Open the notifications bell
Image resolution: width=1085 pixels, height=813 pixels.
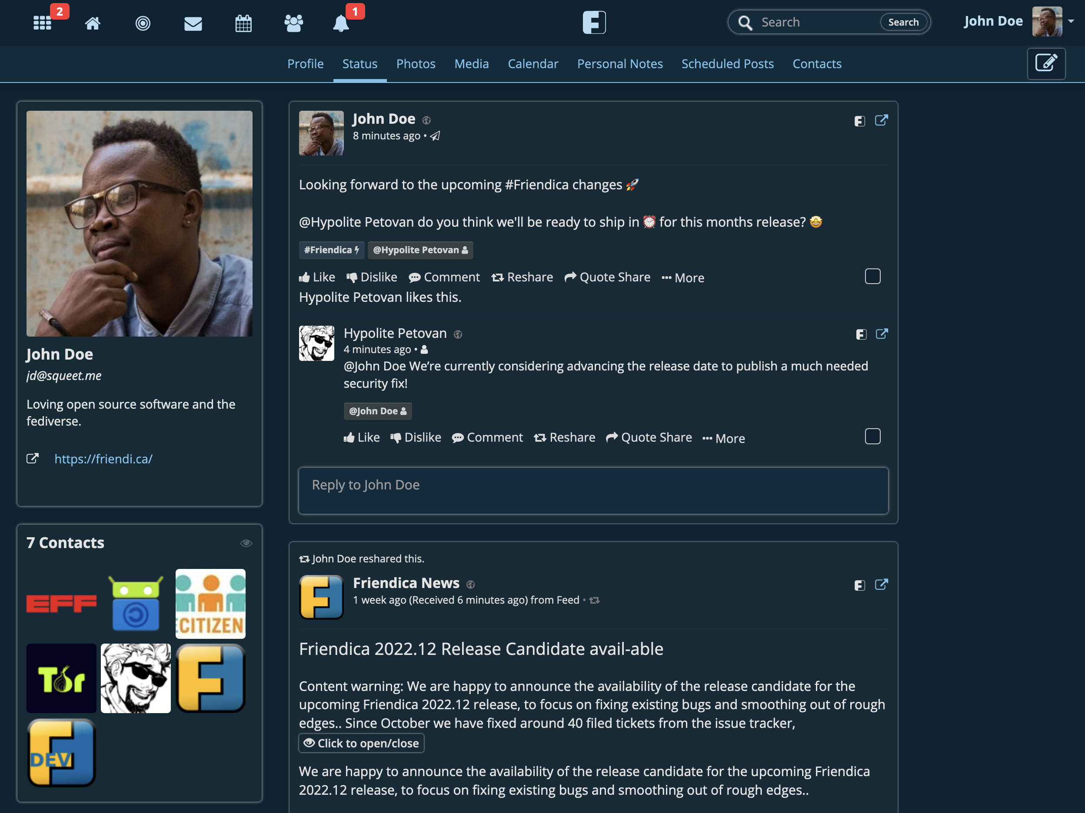coord(341,23)
